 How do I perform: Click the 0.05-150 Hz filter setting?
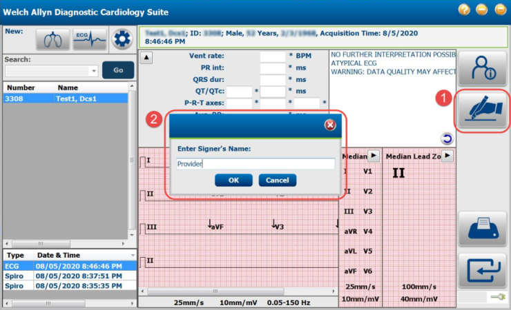(x=289, y=302)
